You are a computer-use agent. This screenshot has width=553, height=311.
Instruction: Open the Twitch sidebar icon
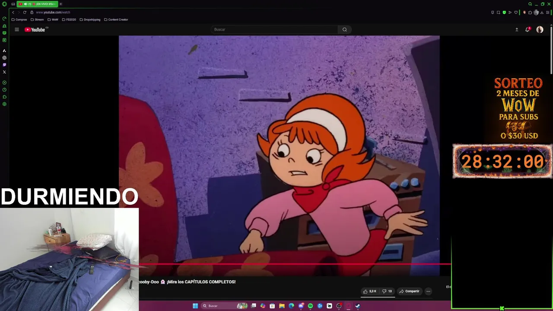[x=4, y=65]
